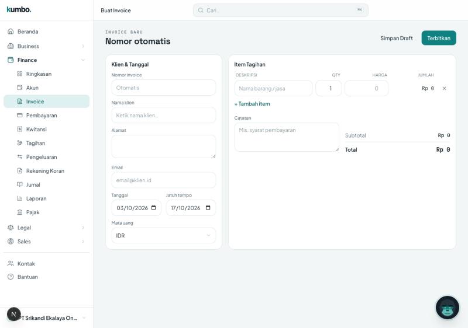The image size is (468, 328).
Task: Open calendar picker in Tanggal field
Action: click(x=154, y=208)
